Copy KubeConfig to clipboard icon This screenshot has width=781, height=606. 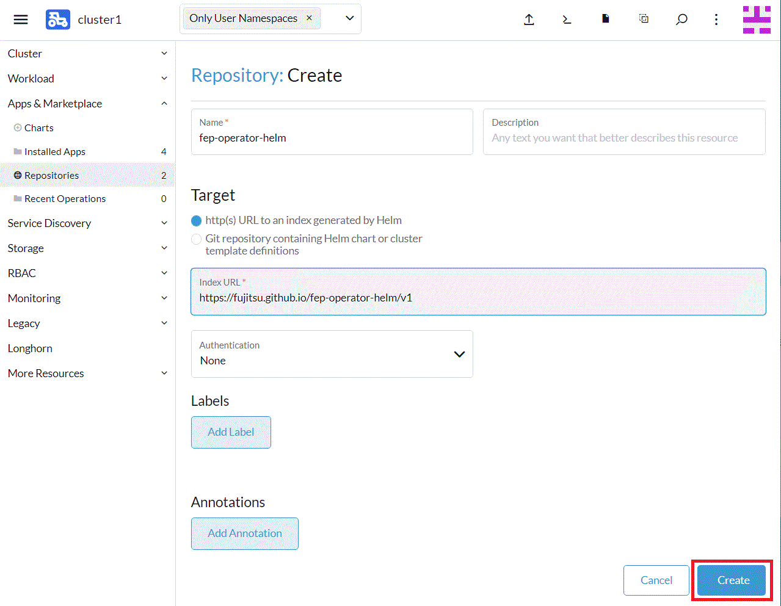[x=644, y=19]
